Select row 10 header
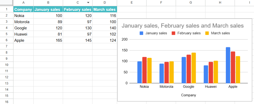This screenshot has width=254, height=104. [x=6, y=65]
